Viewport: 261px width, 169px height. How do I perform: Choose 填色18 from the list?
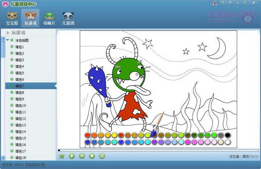(x=21, y=157)
